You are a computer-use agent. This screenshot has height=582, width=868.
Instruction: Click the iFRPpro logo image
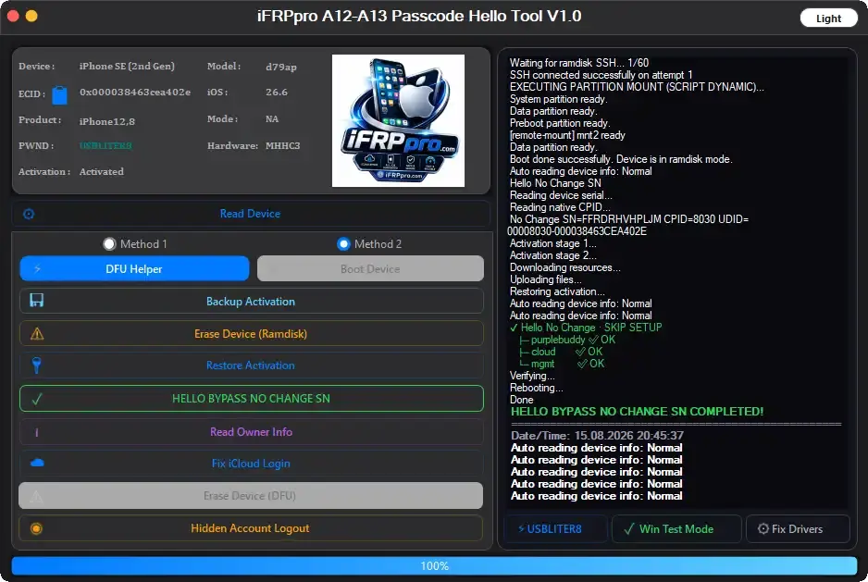(398, 120)
